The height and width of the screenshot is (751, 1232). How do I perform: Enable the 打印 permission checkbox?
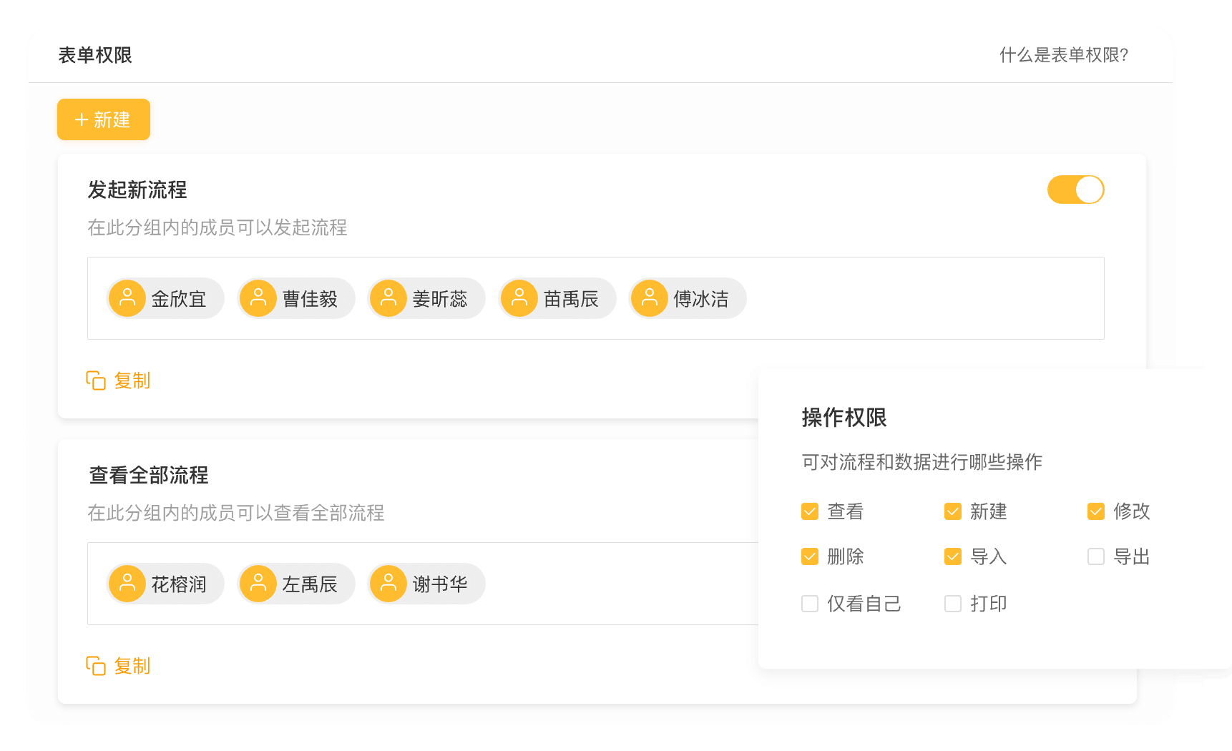click(x=953, y=604)
